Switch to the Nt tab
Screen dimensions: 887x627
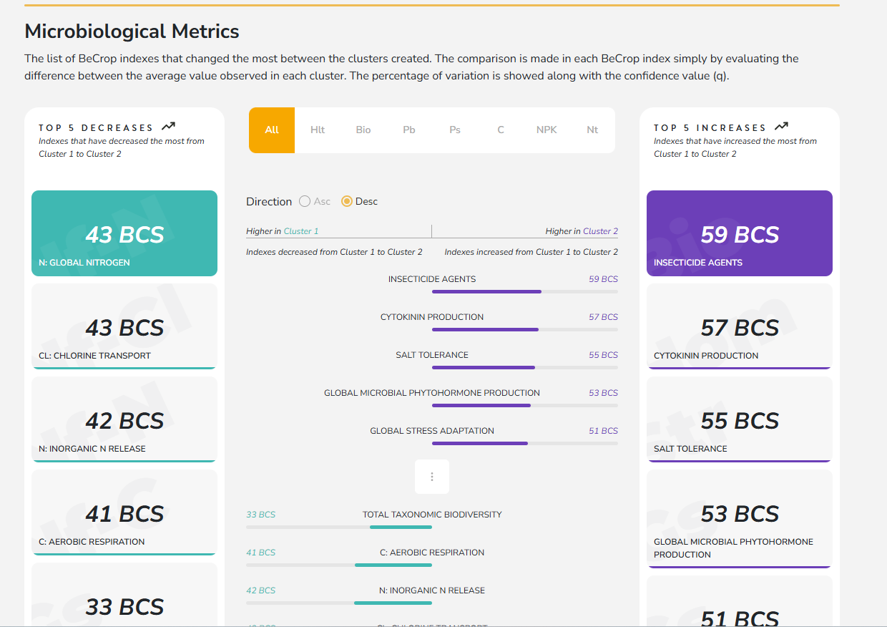click(592, 130)
